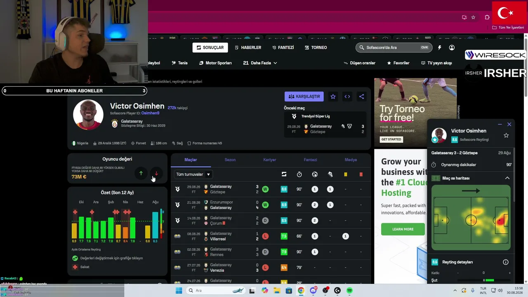Viewport: 528px width, 297px height.
Task: Click the Windows taskbar Ara search box
Action: (215, 290)
